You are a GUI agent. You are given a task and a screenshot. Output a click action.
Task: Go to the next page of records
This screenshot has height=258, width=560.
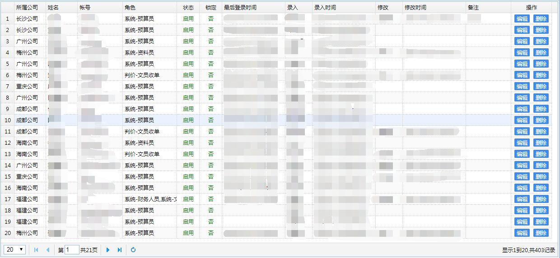[108, 250]
